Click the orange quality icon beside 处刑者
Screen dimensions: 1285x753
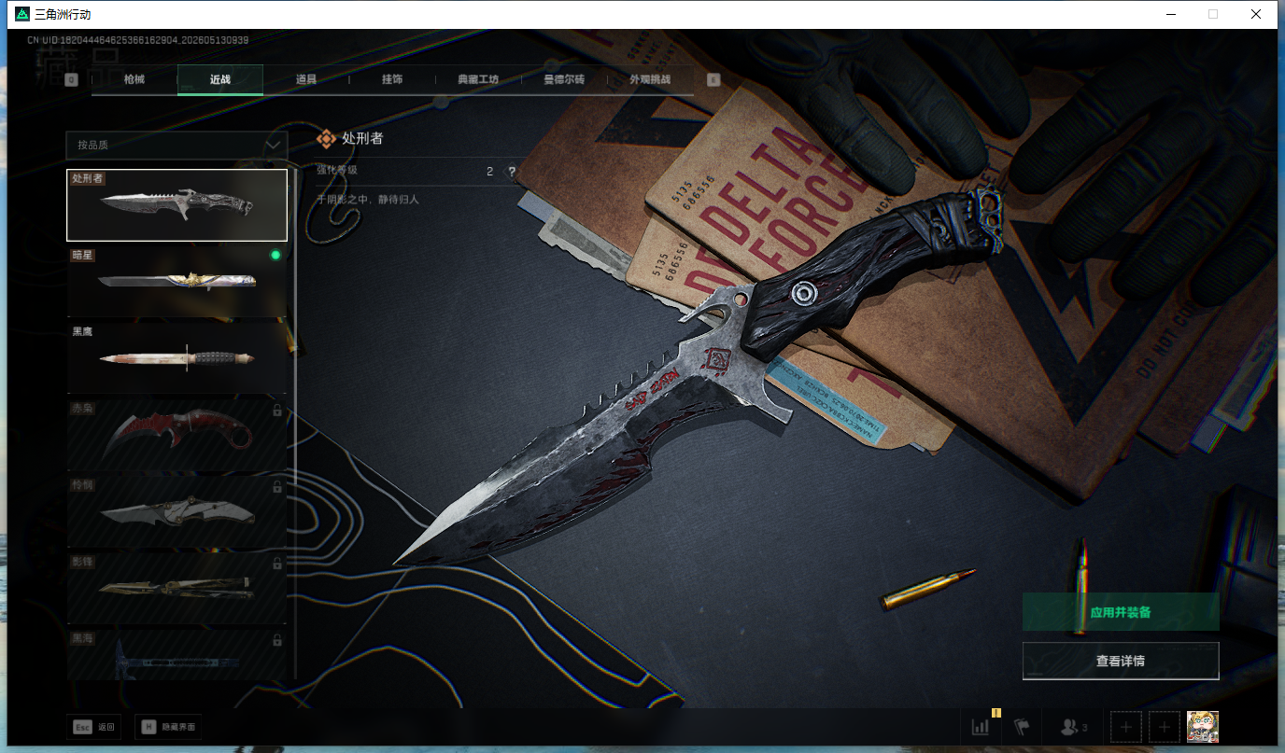326,138
